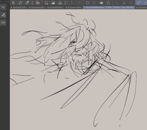
Task: Redo the last undone action
Action: coord(79,3)
